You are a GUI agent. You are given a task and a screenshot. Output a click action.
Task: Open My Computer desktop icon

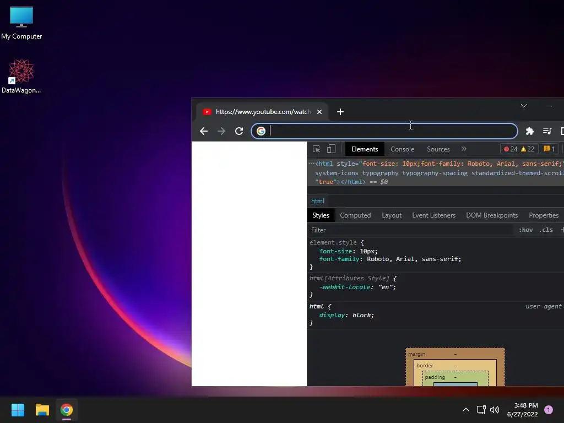tap(21, 23)
